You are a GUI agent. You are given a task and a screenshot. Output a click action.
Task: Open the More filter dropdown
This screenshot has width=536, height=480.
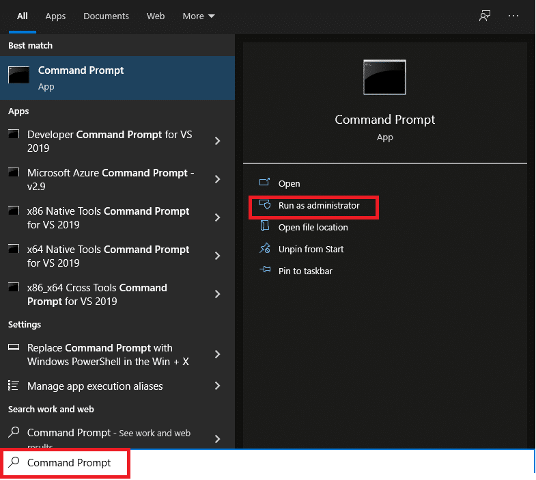click(198, 16)
